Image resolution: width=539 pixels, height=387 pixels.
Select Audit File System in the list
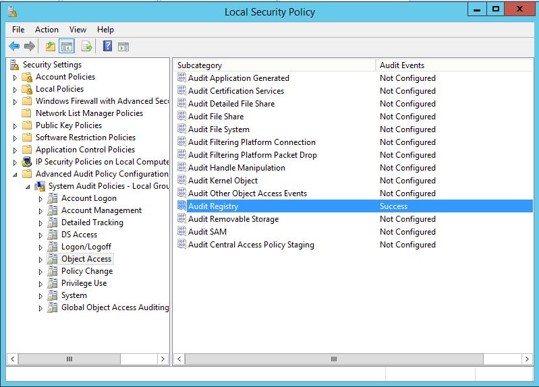click(219, 129)
